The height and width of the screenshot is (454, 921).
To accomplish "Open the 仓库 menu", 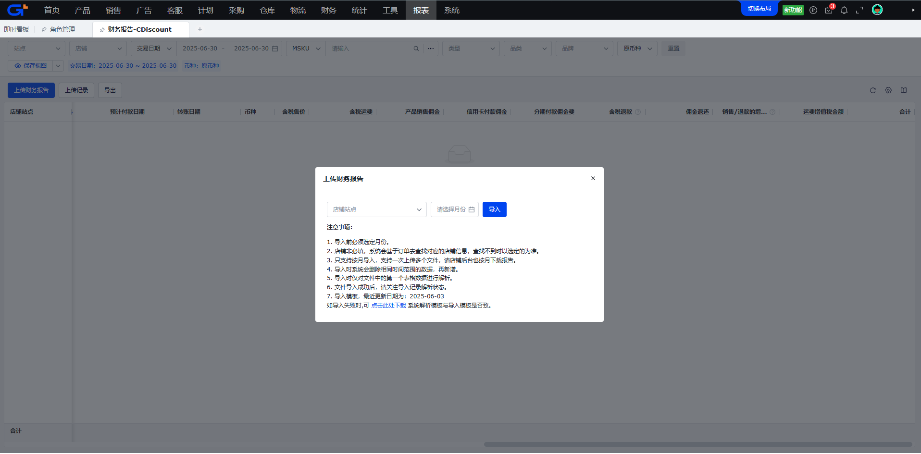I will pyautogui.click(x=267, y=10).
